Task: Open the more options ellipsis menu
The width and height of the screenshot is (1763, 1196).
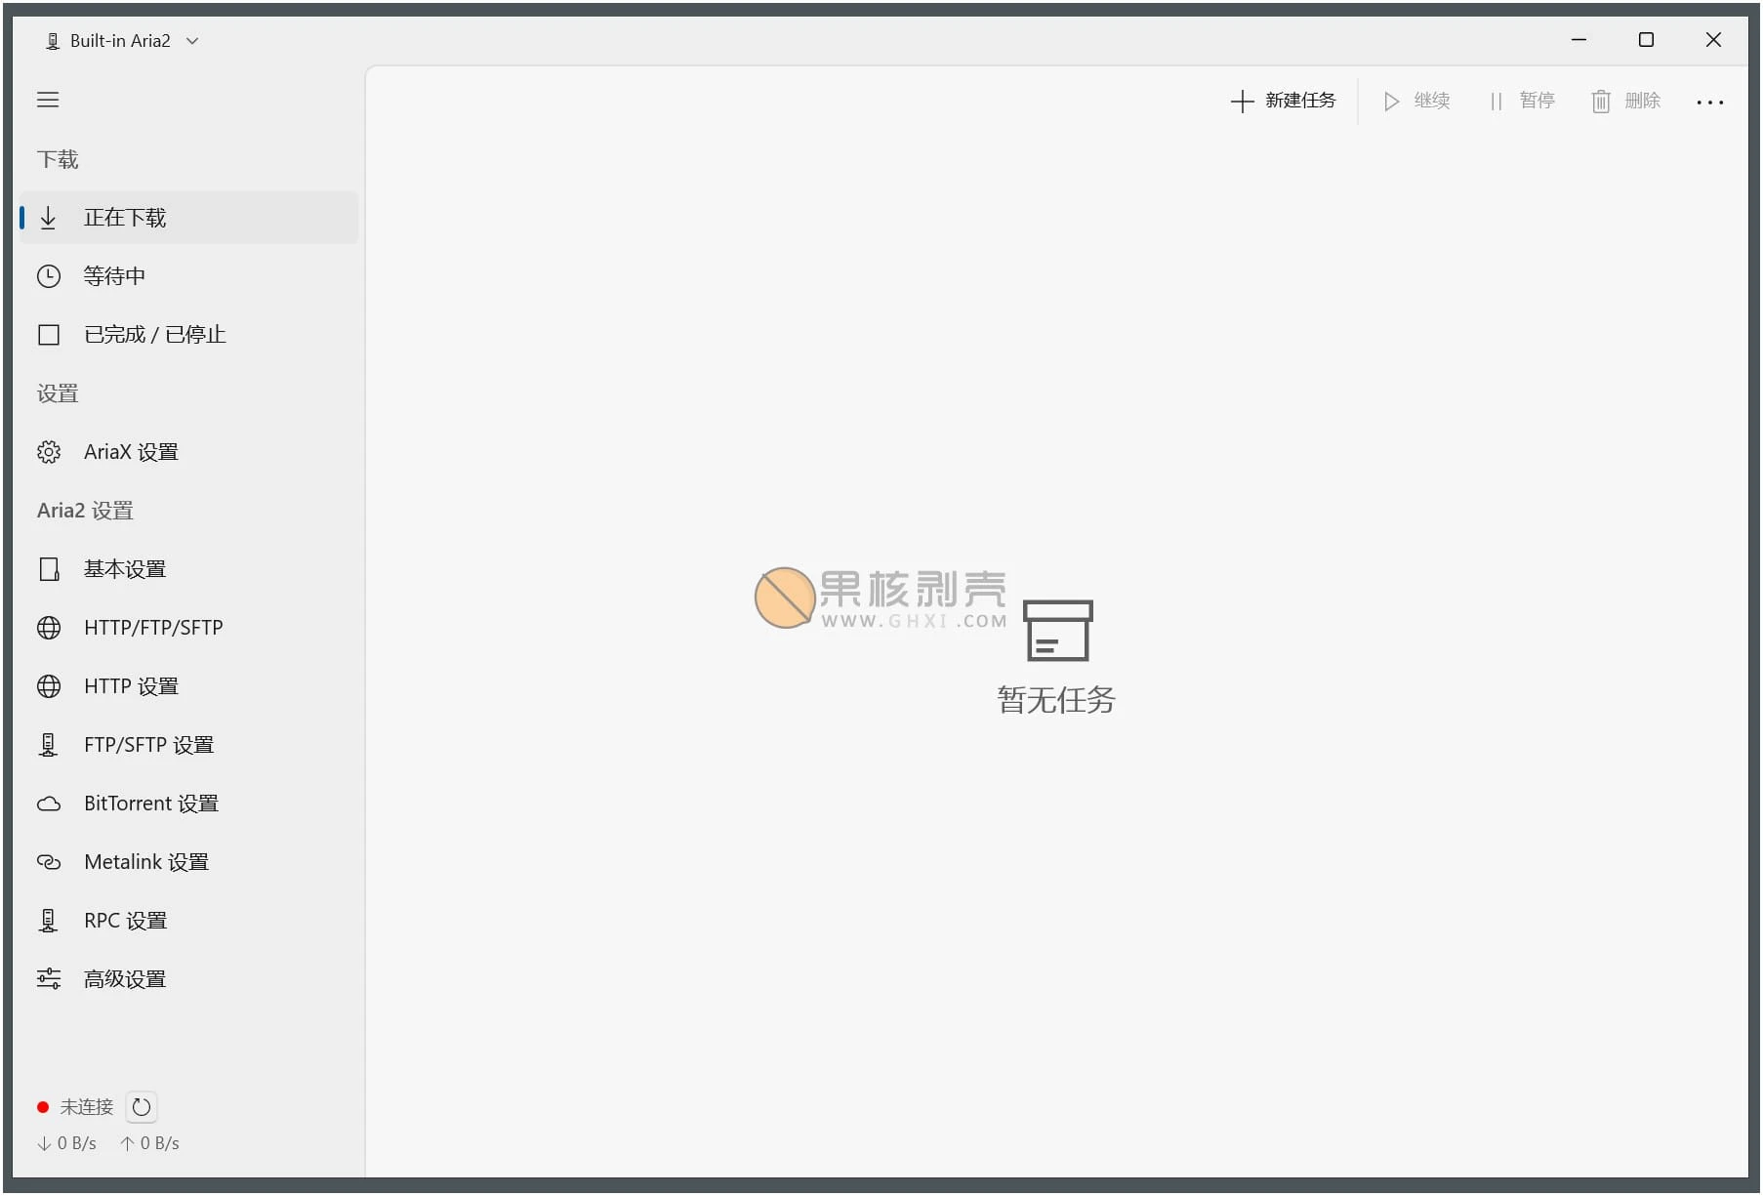Action: click(x=1710, y=102)
